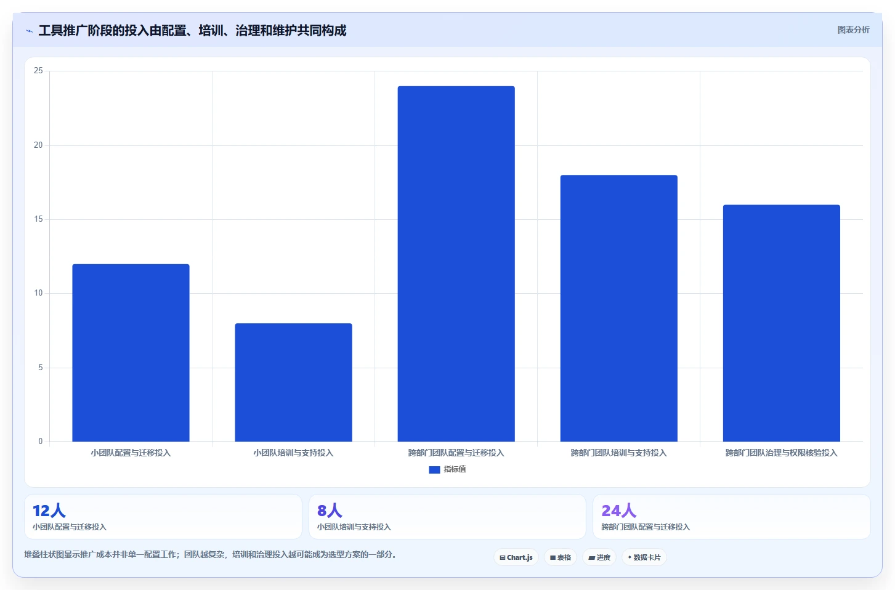Click the y-axis tick label 5
This screenshot has width=895, height=590.
point(41,368)
